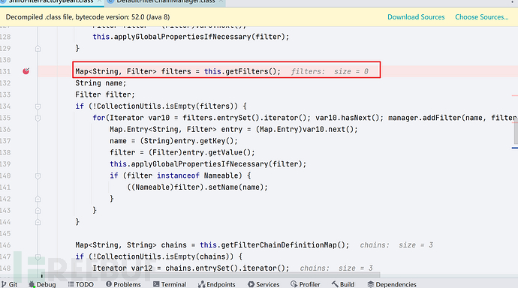Click the fold end marker on line 143

click(38, 211)
